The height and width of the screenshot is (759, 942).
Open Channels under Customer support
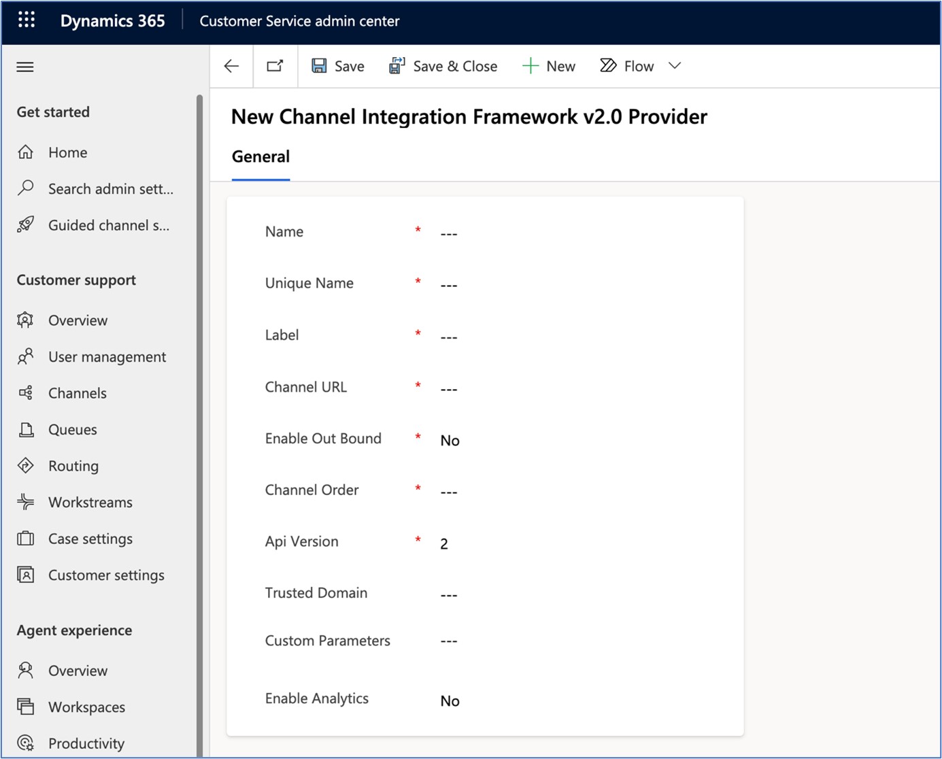(77, 393)
